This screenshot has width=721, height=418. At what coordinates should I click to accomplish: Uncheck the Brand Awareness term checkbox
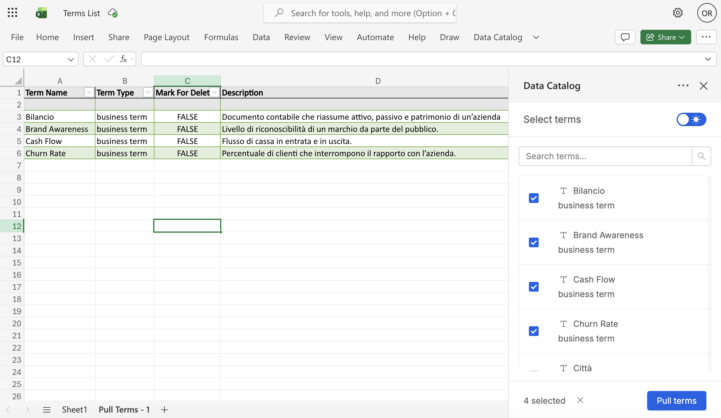[533, 242]
